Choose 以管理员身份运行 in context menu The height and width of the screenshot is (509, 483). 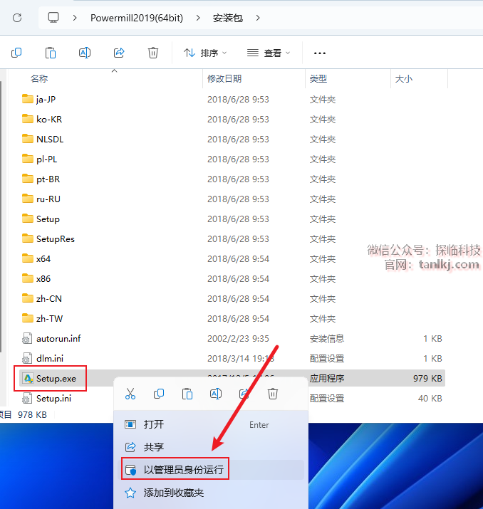point(211,470)
